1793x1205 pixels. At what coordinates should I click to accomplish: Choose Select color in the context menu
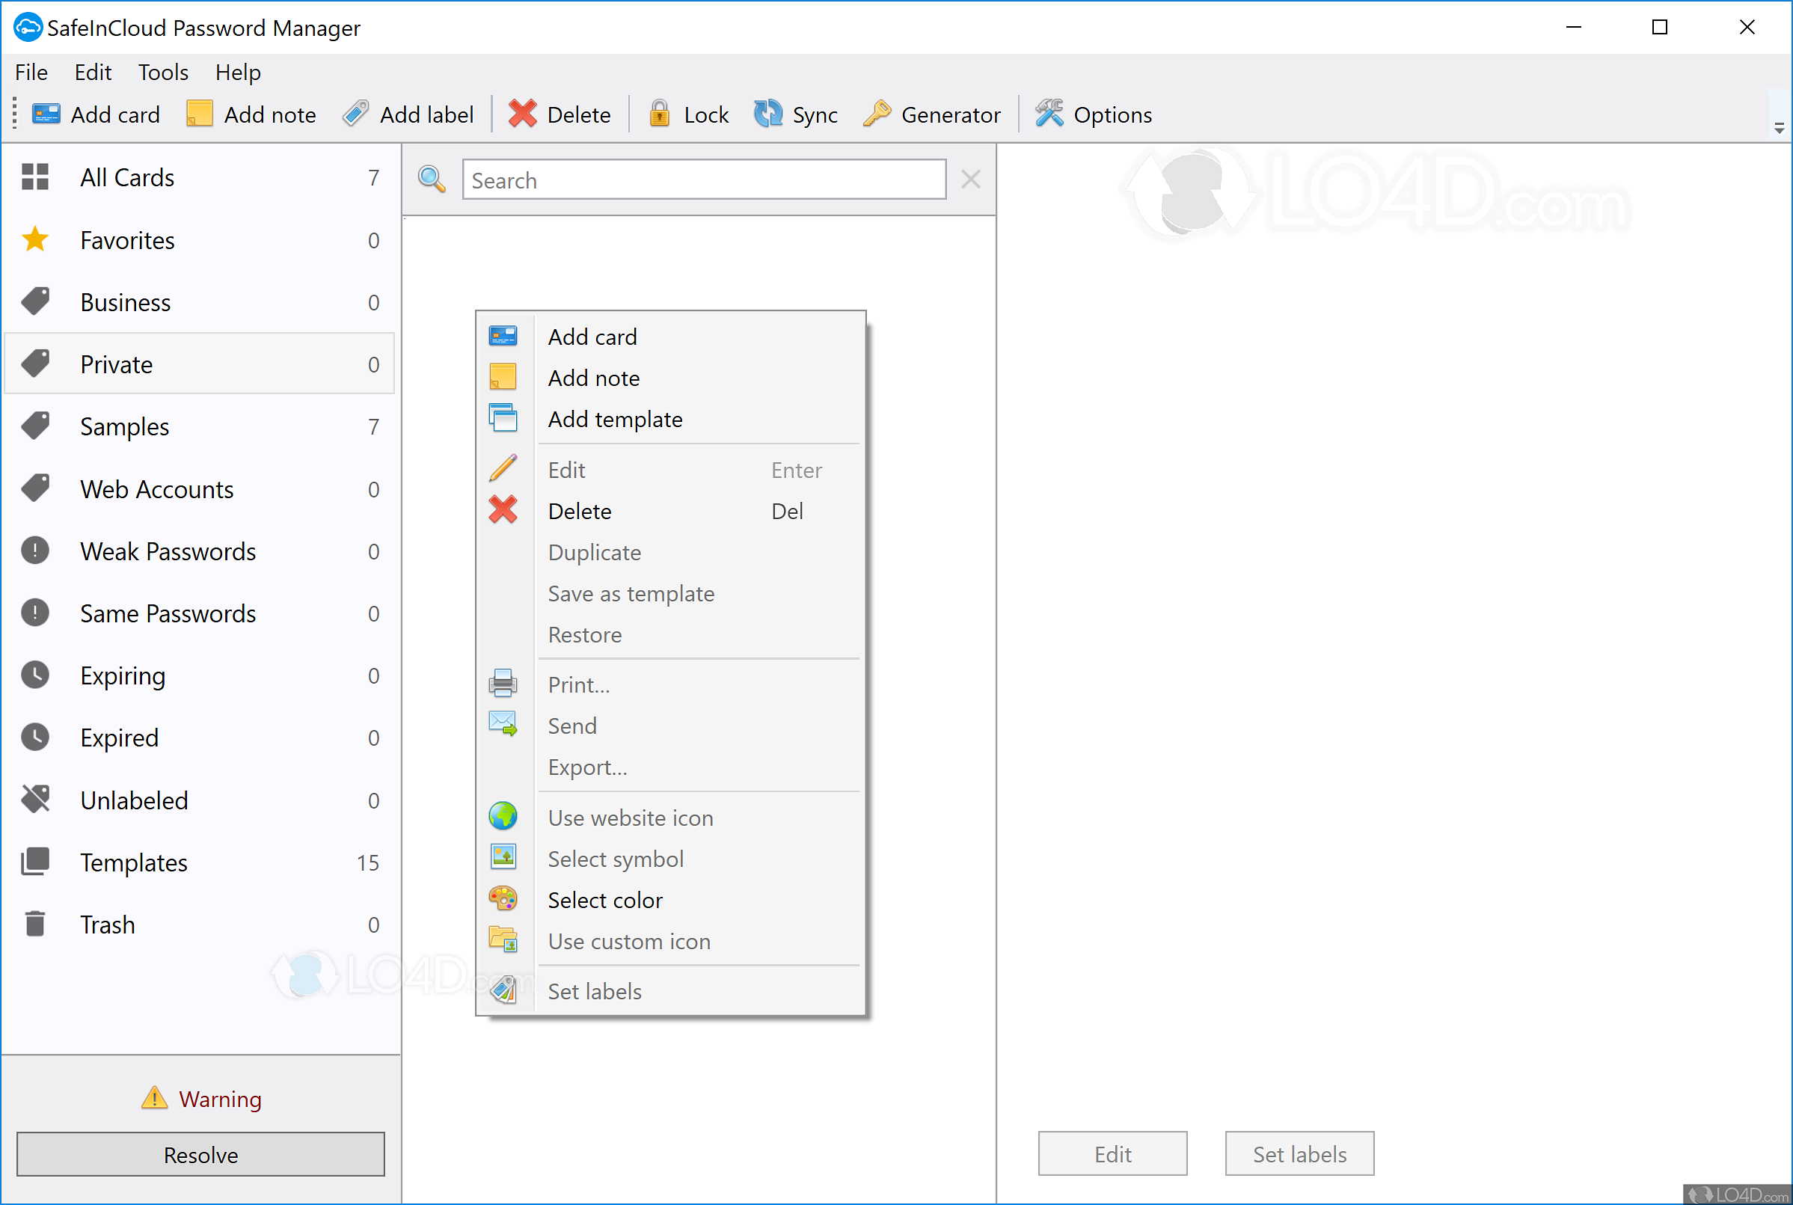[x=604, y=900]
